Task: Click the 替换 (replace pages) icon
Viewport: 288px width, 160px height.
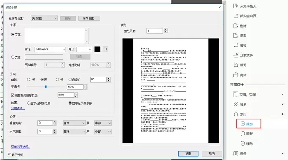Action: click(x=235, y=45)
